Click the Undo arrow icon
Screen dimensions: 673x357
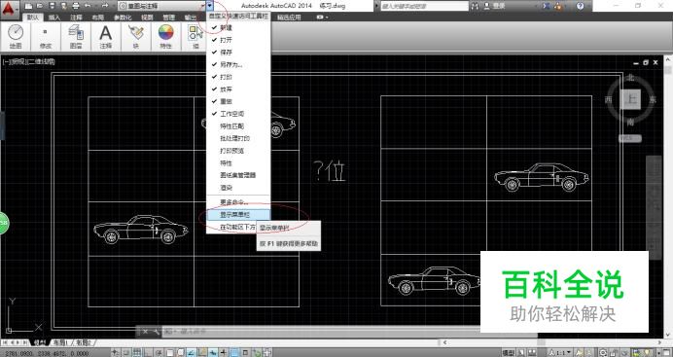pos(89,6)
